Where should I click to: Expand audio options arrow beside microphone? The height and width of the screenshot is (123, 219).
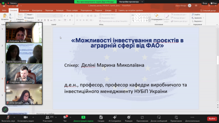[x=14, y=117]
